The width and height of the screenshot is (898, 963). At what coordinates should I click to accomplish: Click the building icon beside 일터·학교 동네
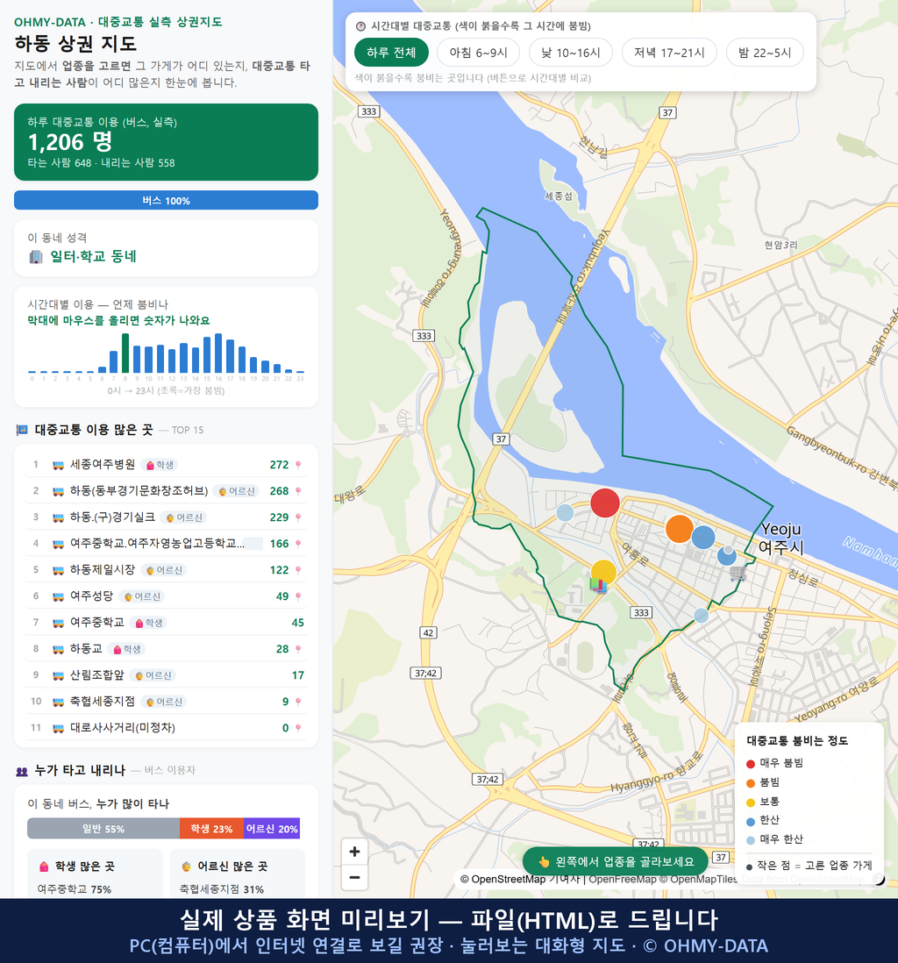tap(36, 257)
